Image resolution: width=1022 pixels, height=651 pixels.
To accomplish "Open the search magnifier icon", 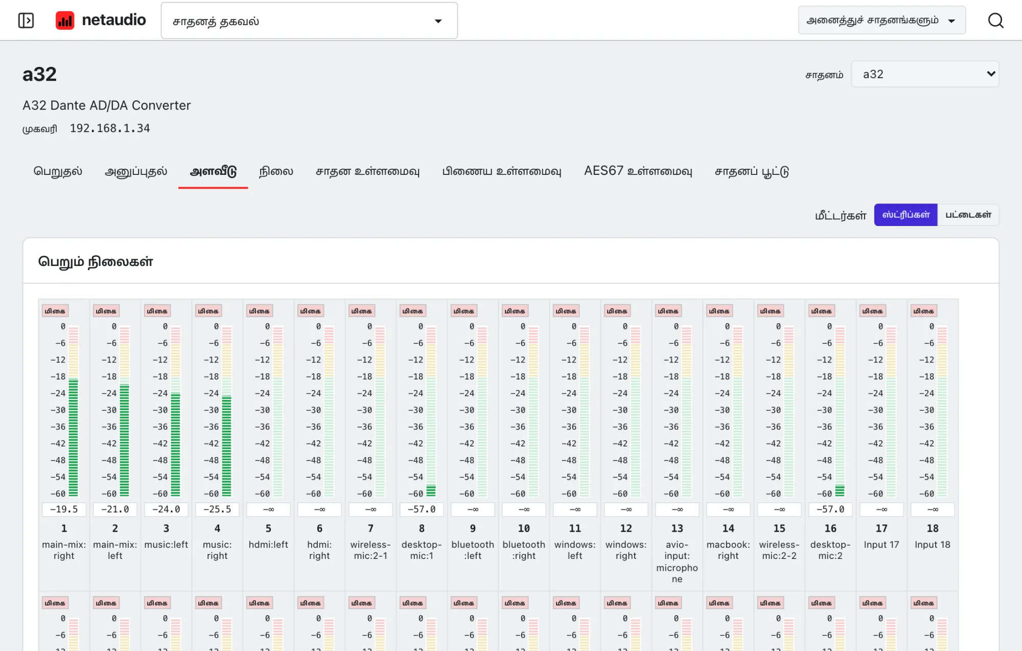I will (x=995, y=20).
